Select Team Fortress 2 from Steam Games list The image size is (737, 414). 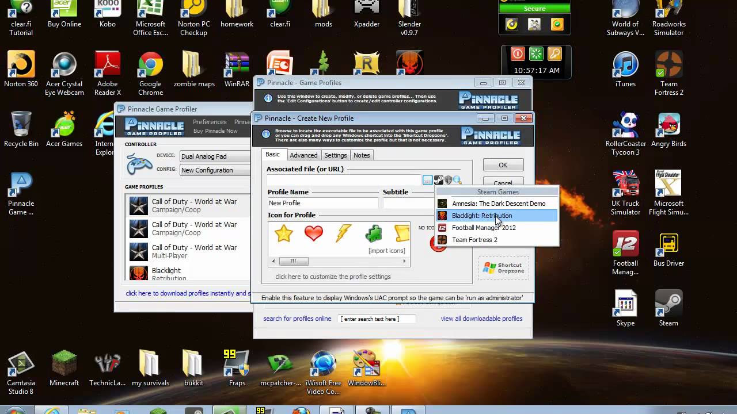point(496,240)
